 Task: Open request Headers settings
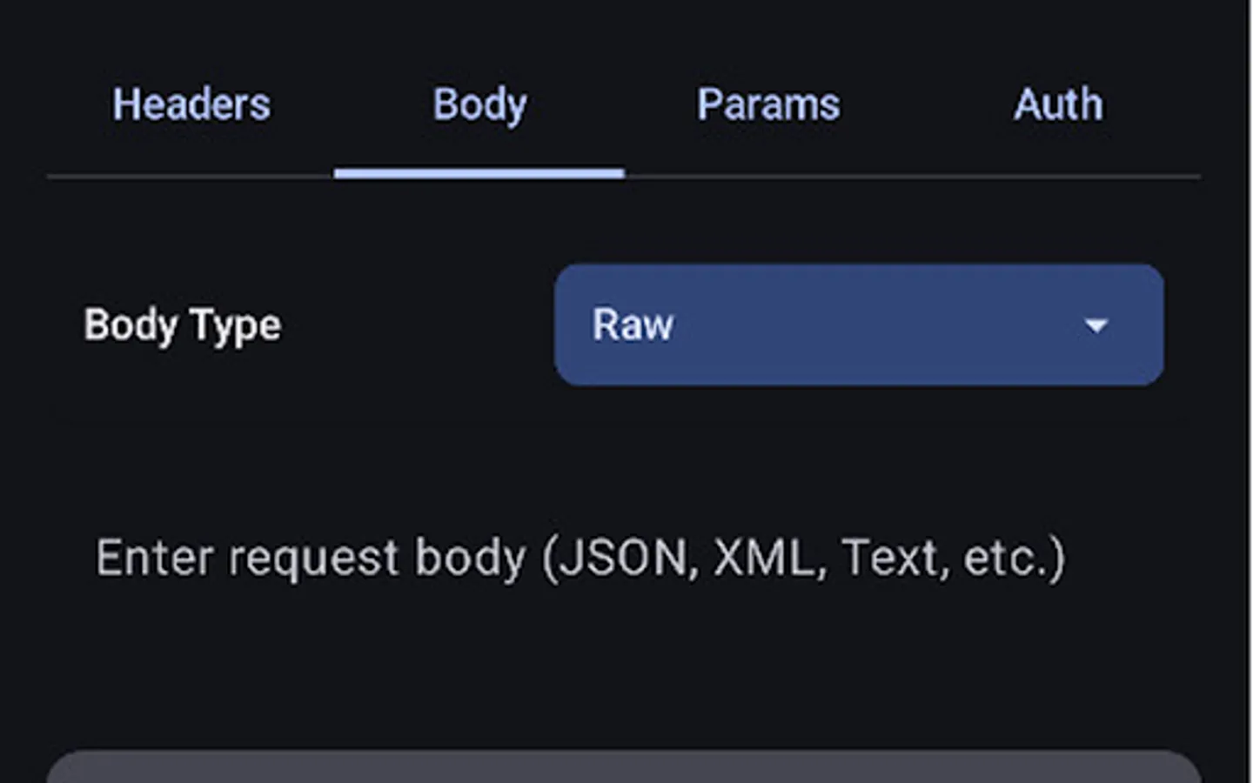[191, 105]
